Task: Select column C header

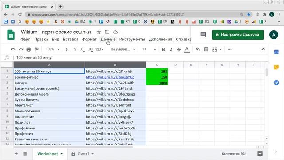Action: pos(157,65)
